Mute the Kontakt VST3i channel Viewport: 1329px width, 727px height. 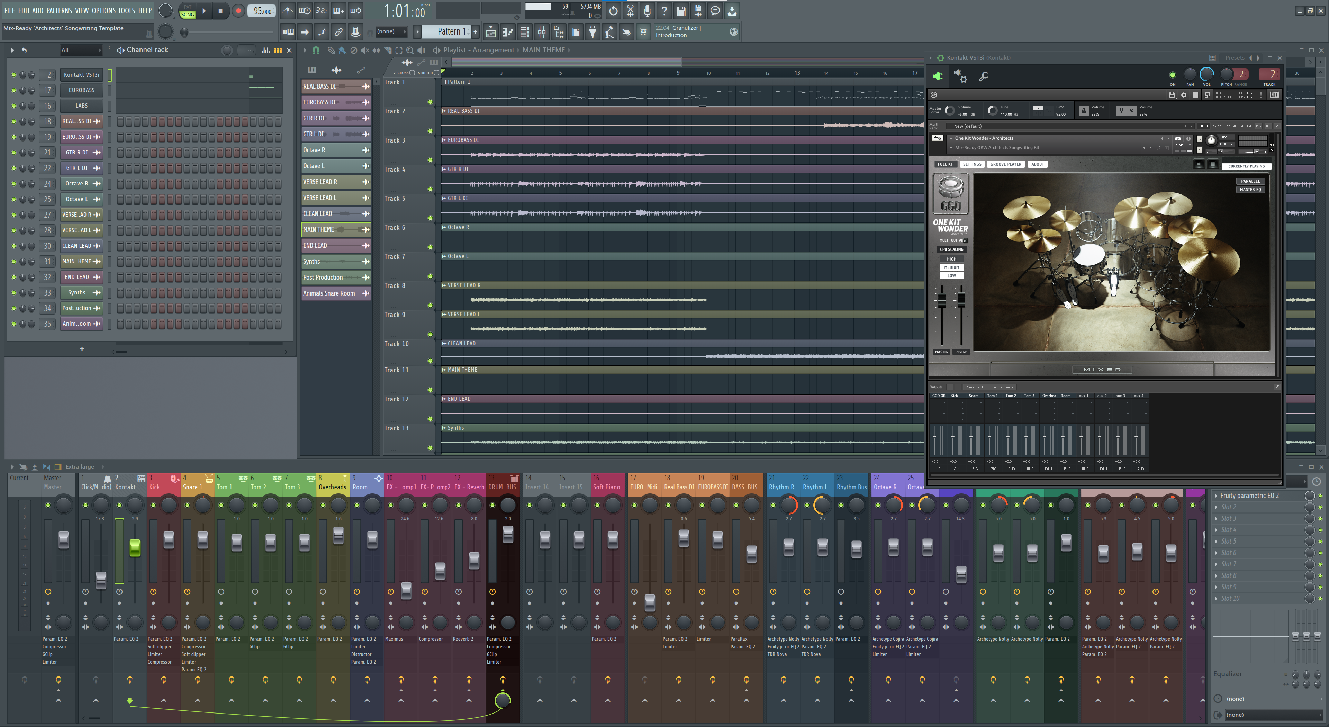13,75
